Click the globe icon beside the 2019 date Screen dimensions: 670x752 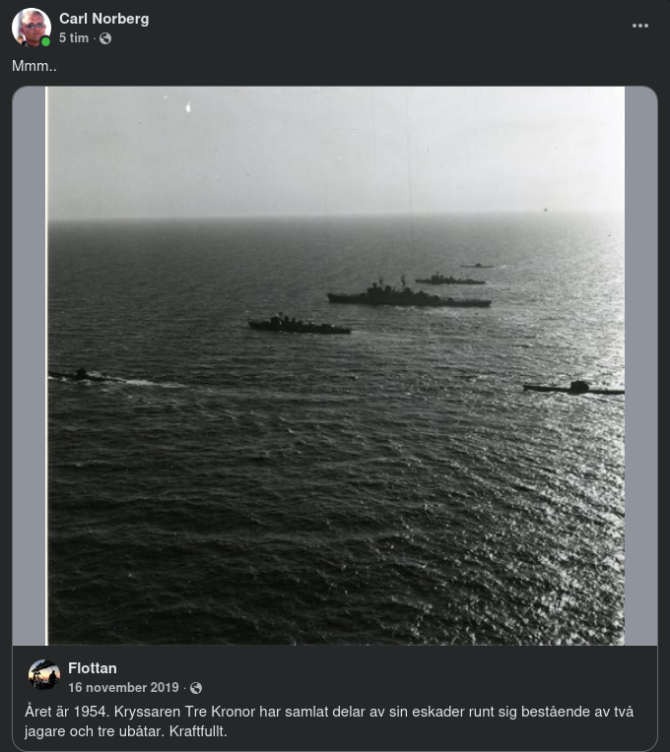[x=196, y=688]
